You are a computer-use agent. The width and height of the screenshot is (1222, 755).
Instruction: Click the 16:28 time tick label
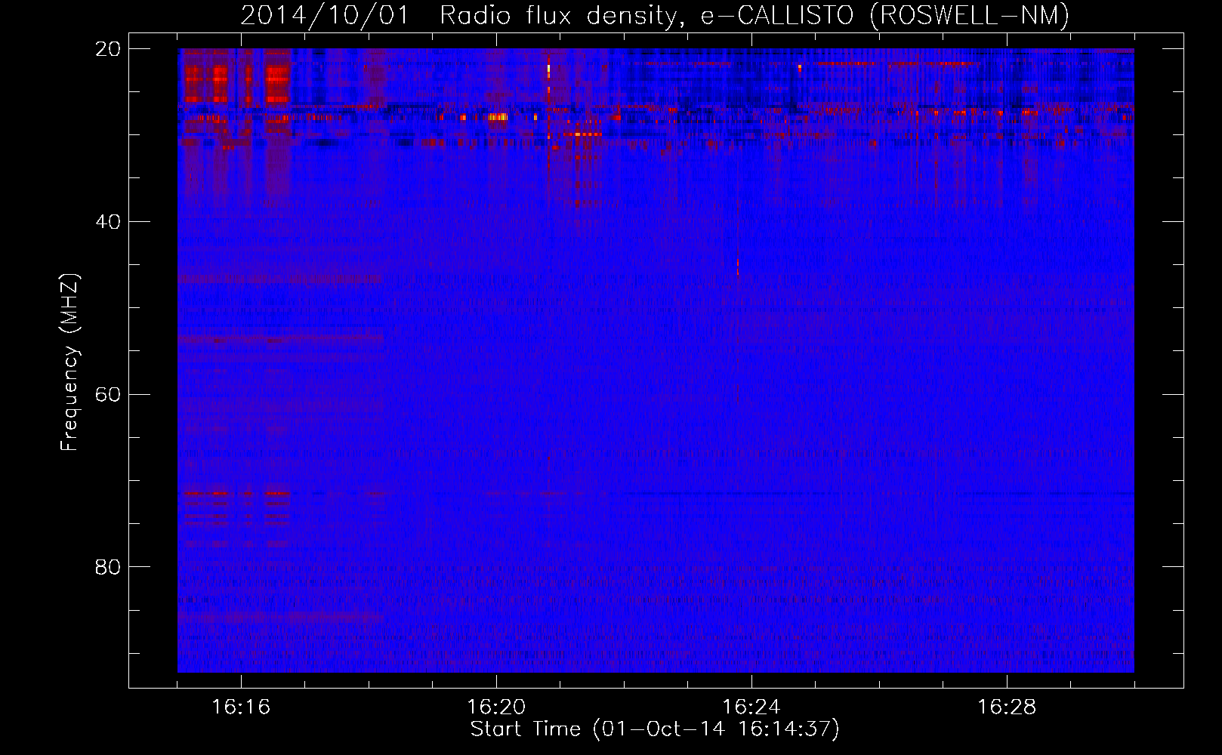pos(1007,707)
